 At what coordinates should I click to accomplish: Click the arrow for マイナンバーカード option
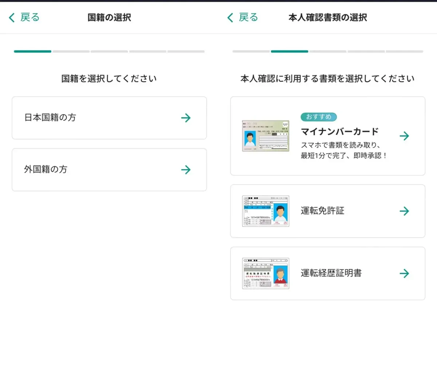coord(405,136)
